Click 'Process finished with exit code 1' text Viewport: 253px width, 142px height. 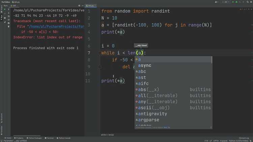click(46, 48)
